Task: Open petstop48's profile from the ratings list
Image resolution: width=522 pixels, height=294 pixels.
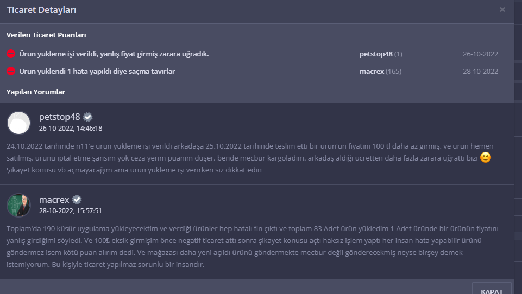Action: pyautogui.click(x=376, y=54)
